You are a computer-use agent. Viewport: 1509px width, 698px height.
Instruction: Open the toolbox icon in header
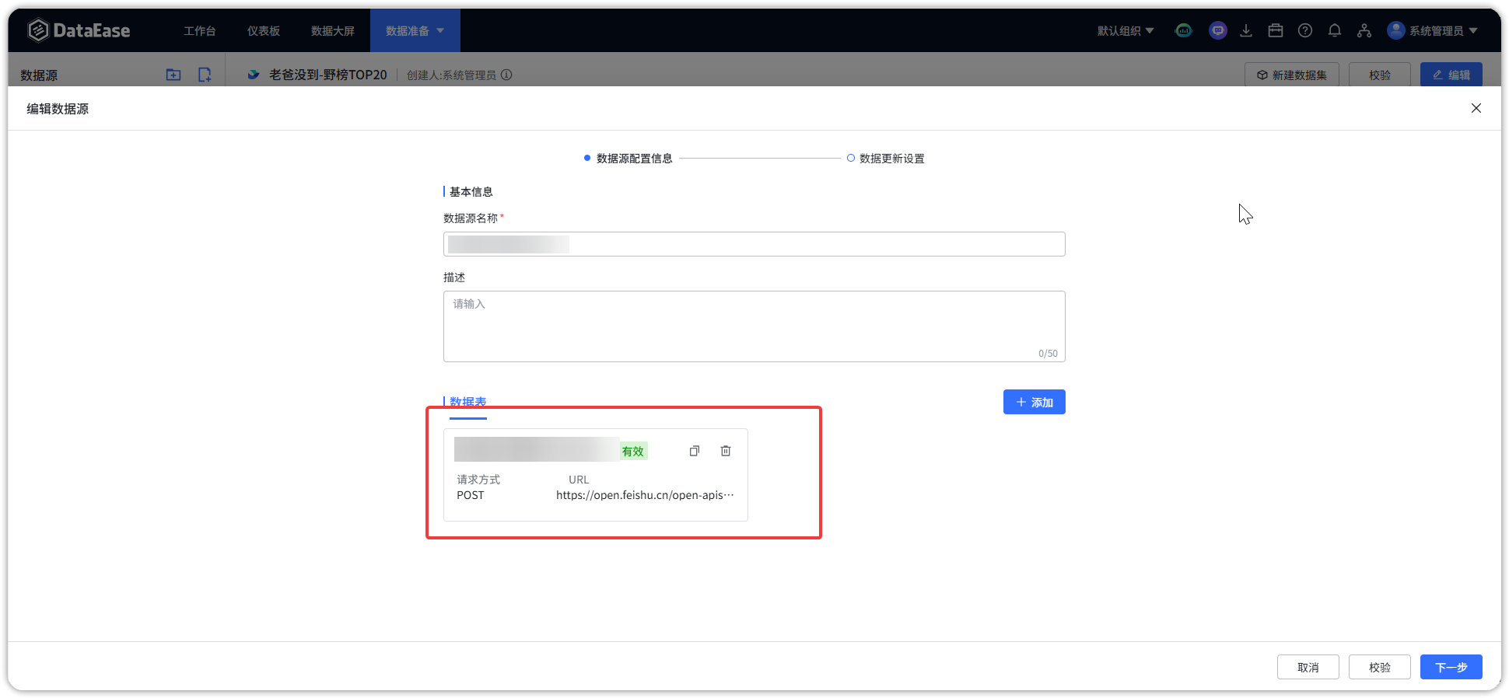(x=1276, y=30)
